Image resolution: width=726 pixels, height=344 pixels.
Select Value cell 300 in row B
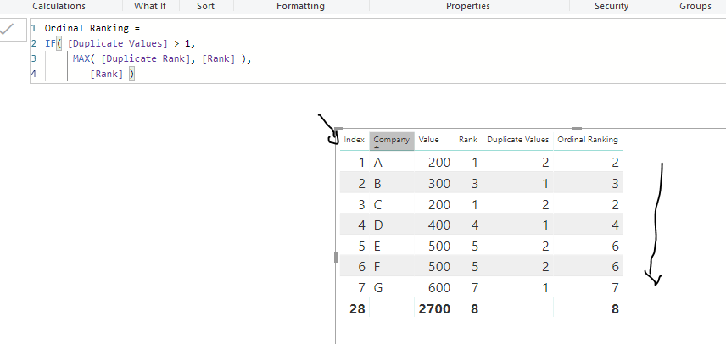click(439, 184)
